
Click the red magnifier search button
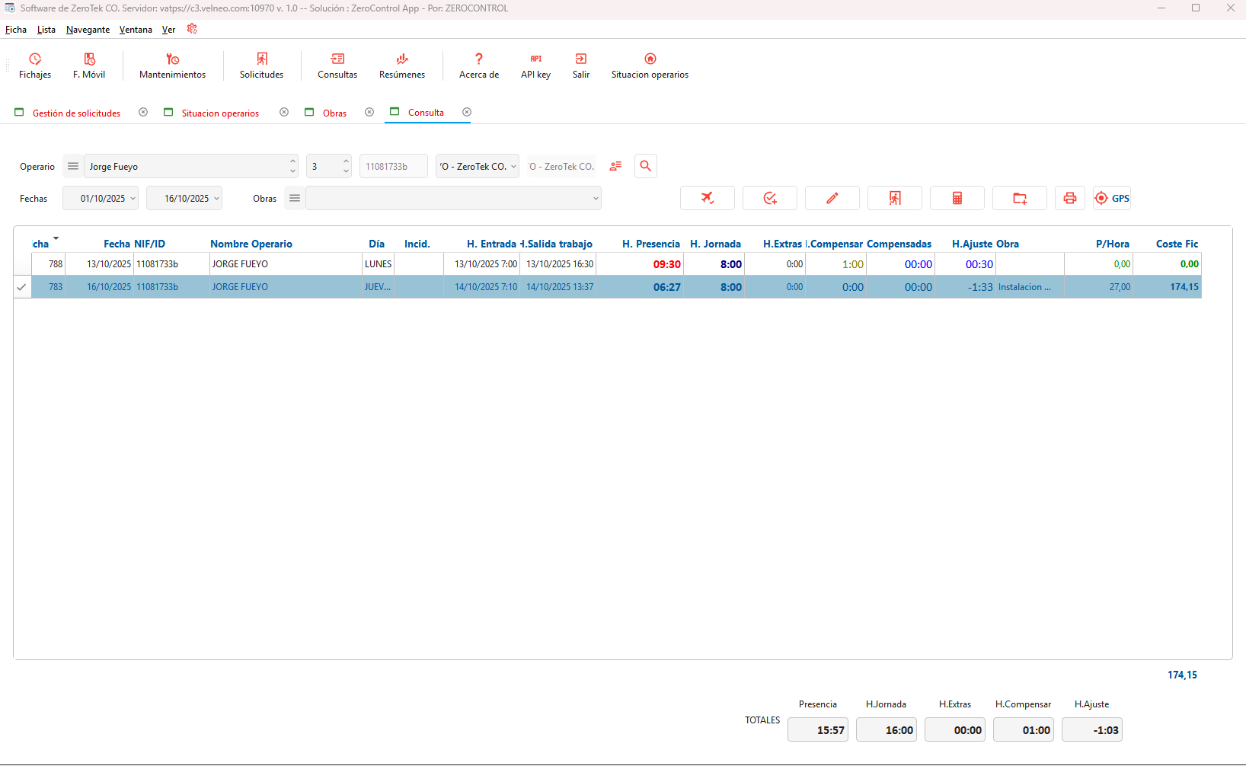(645, 166)
